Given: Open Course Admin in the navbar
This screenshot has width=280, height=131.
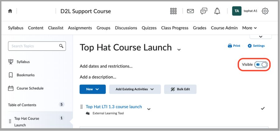Looking at the screenshot, I should [224, 28].
